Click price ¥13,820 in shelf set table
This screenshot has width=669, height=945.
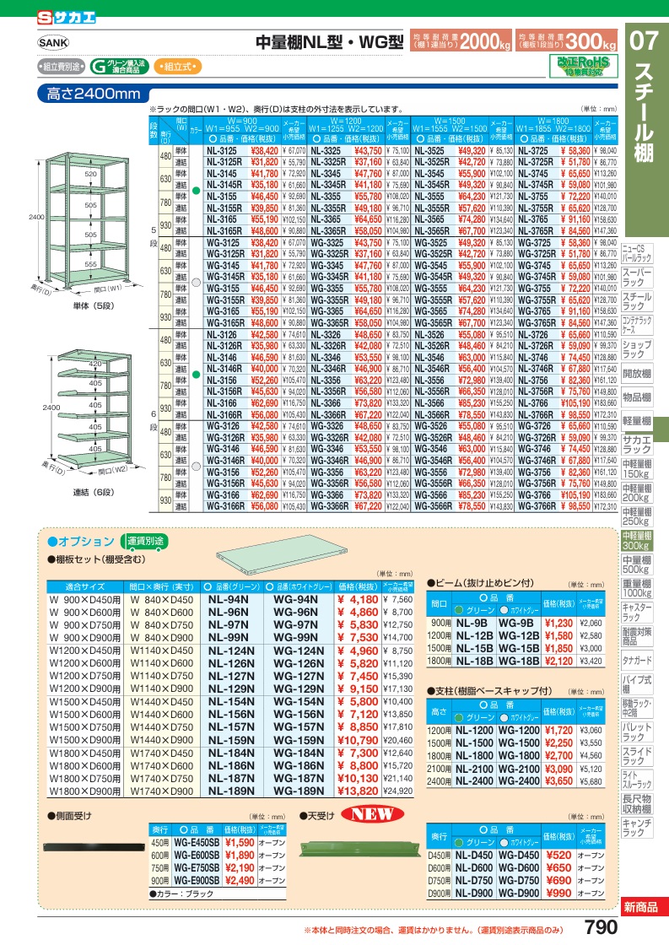pos(358,791)
